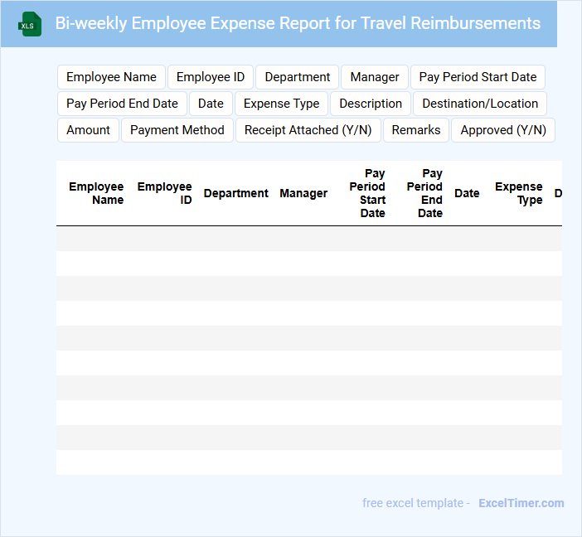Click the Expense Type column header
The image size is (582, 537).
pyautogui.click(x=518, y=193)
